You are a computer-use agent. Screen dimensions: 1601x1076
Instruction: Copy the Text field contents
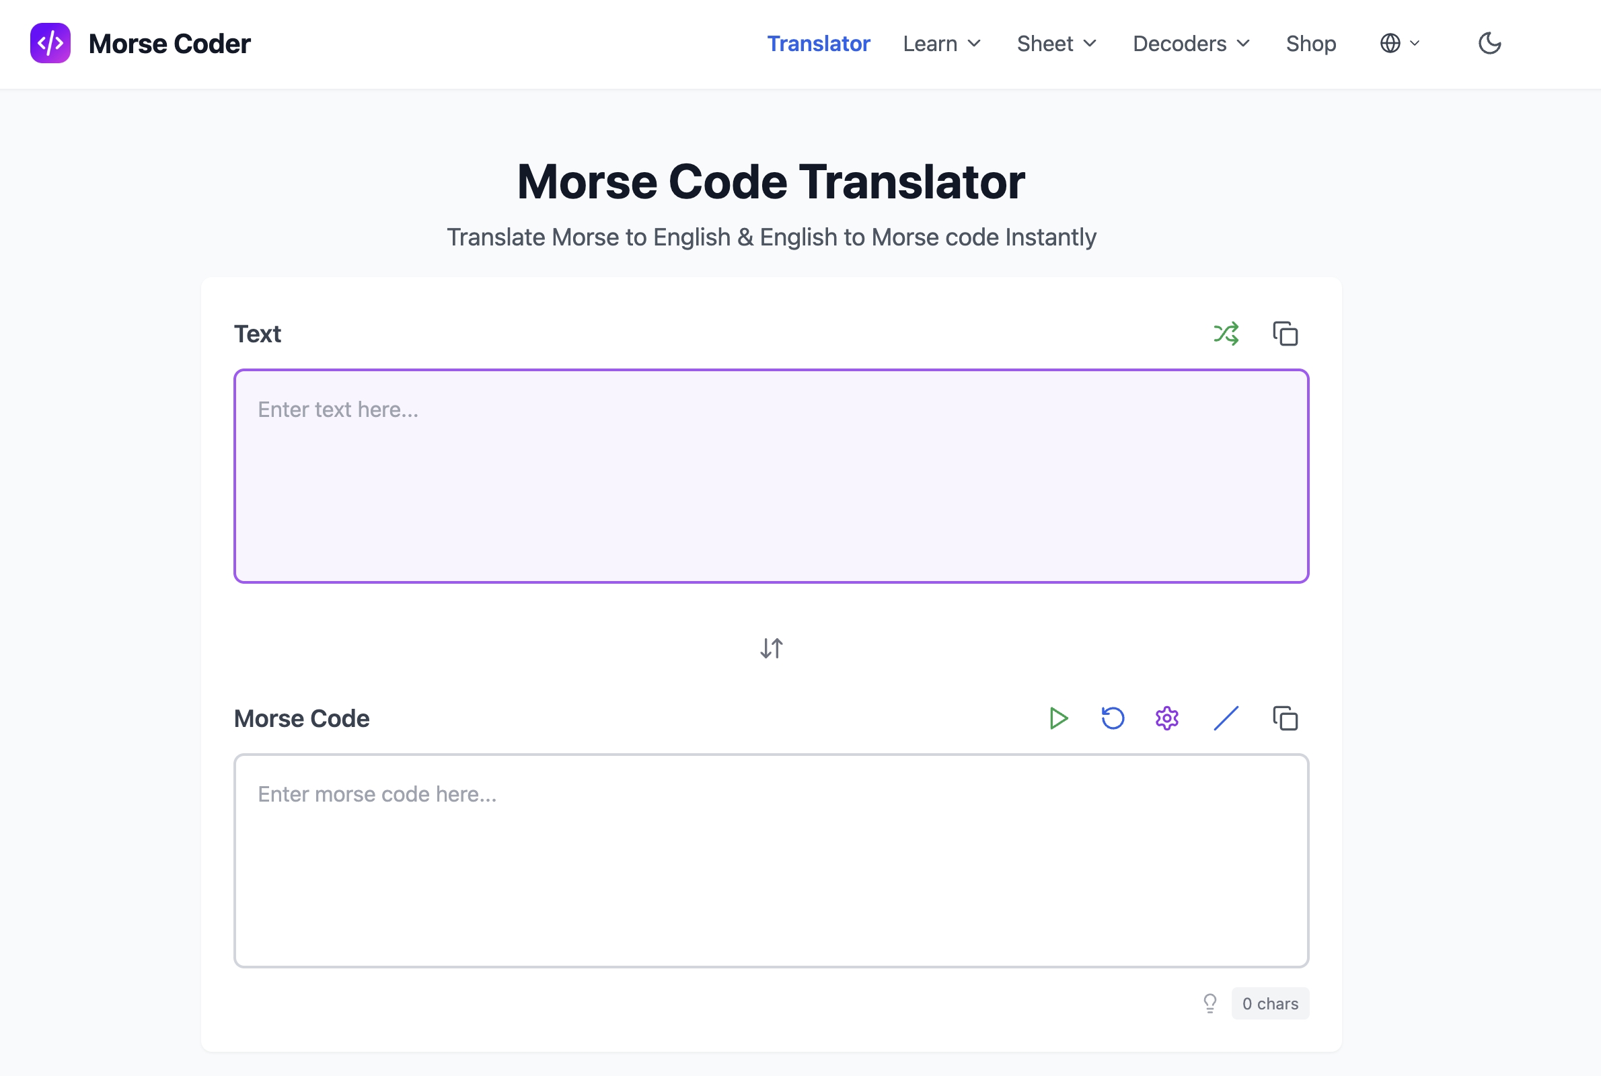click(1286, 334)
